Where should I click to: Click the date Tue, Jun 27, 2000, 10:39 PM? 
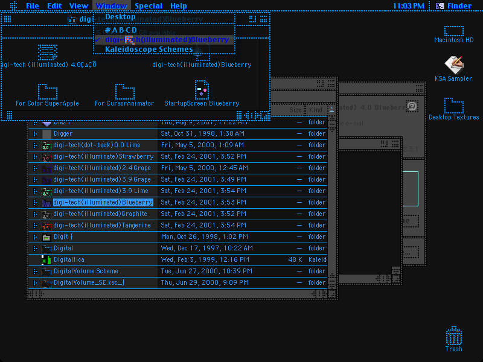(x=206, y=271)
